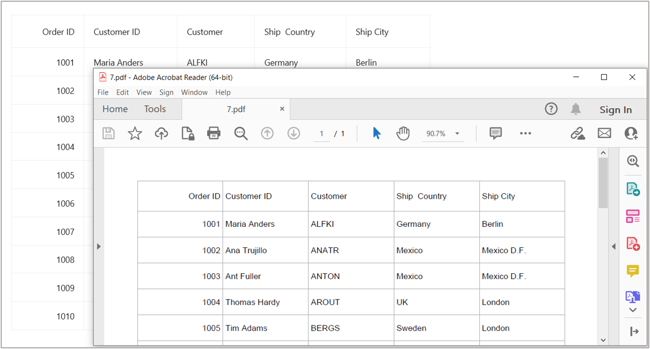
Task: Add a comment with speech bubble icon
Action: pyautogui.click(x=495, y=133)
